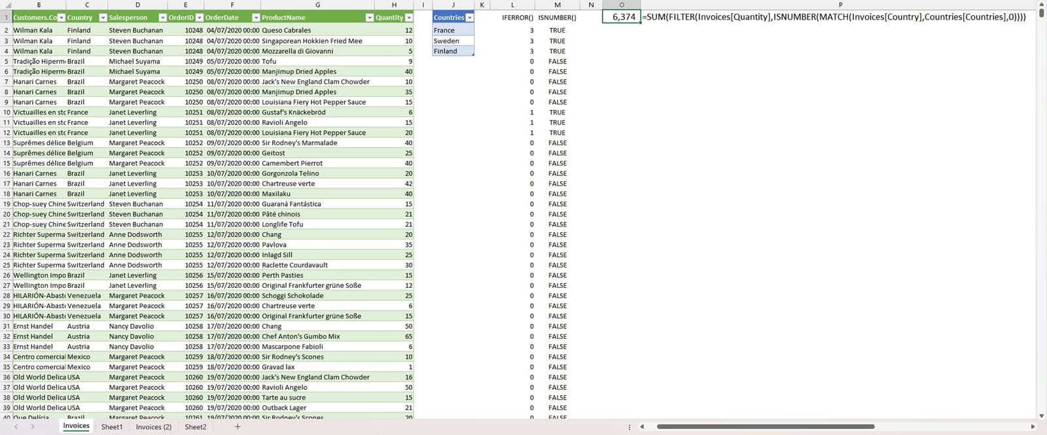Click the horizontal scrollbar thumb
Viewport: 1047px width, 435px height.
766,426
